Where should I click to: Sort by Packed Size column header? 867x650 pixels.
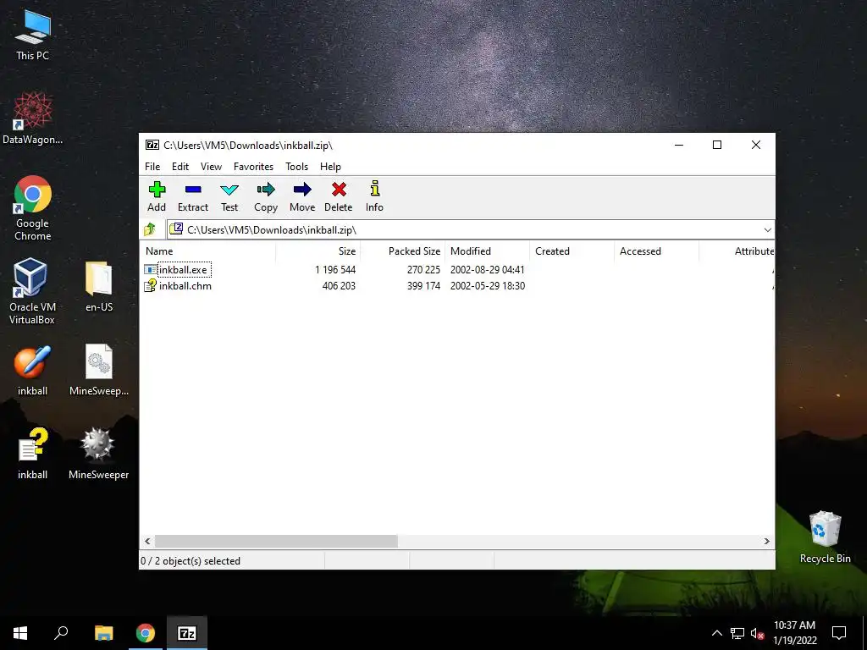(x=402, y=251)
